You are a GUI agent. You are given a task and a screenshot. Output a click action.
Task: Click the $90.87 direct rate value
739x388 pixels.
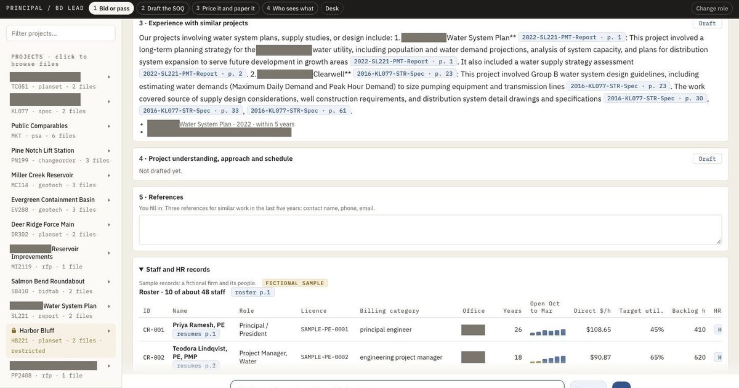(600, 357)
